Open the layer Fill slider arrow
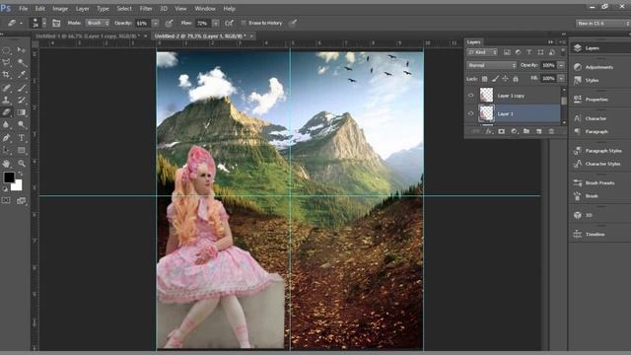 tap(561, 79)
